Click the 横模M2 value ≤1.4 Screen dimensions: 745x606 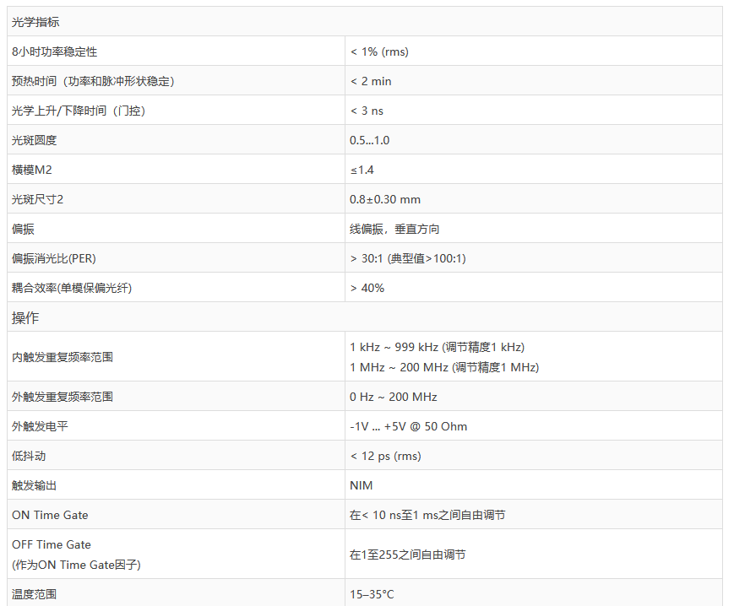(x=362, y=170)
